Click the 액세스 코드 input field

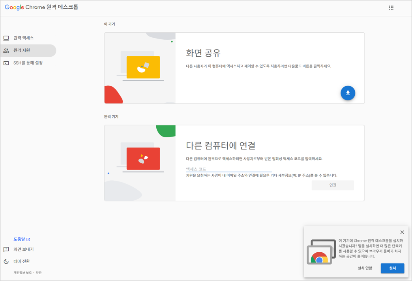[229, 168]
